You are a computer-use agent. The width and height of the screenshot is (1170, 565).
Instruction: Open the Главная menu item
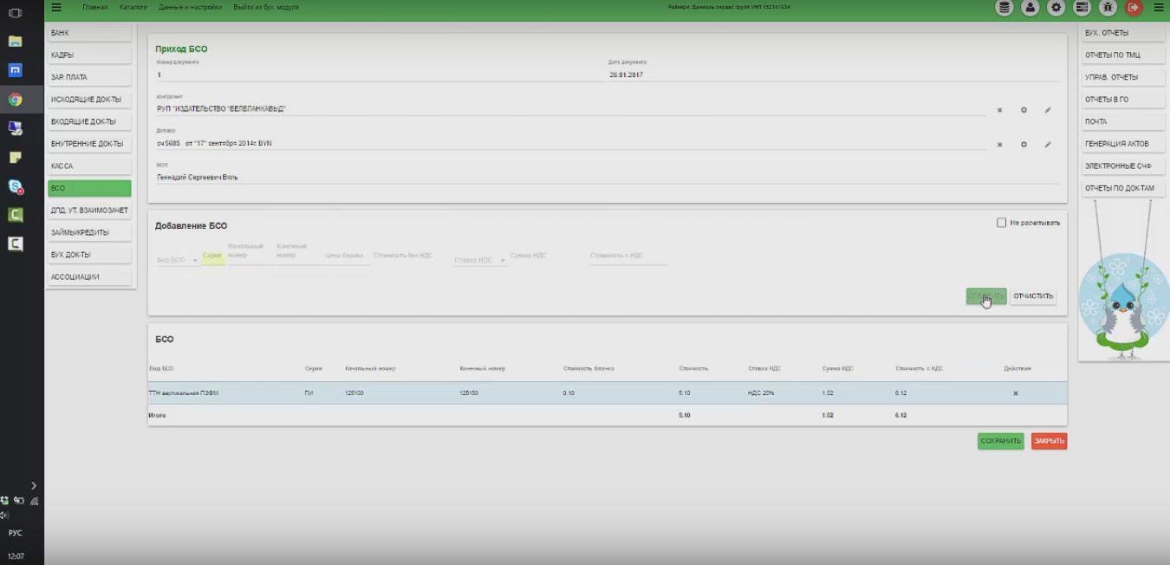(x=95, y=7)
